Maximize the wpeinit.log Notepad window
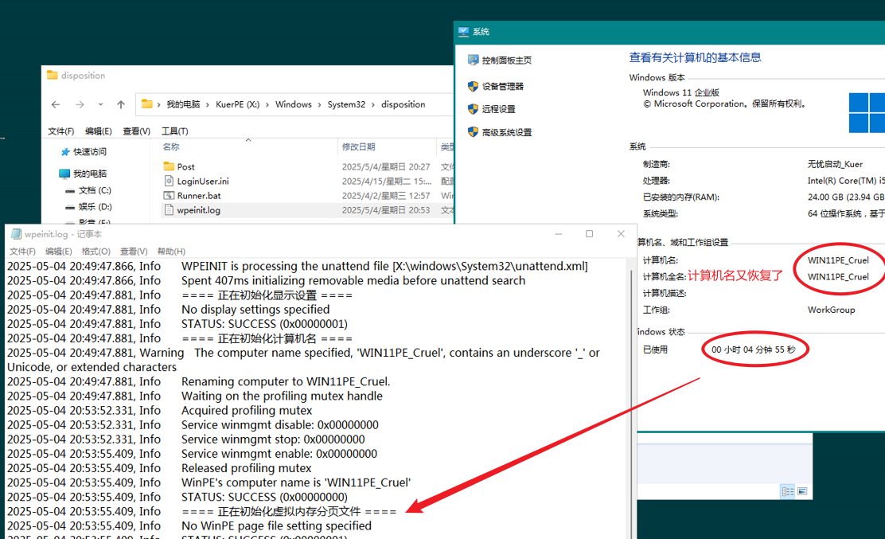Screen dimensions: 885x539 tap(589, 233)
